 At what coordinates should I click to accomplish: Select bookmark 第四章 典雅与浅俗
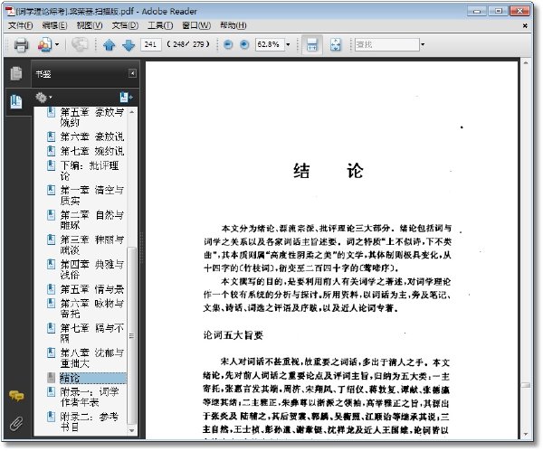tap(91, 269)
